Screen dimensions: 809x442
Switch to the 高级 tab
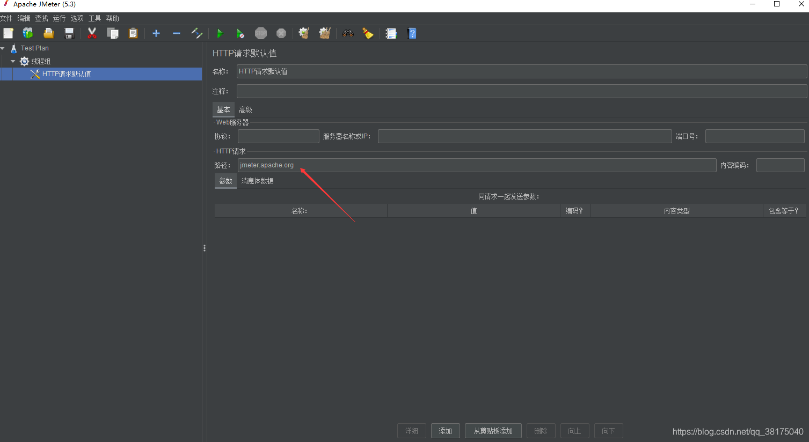pyautogui.click(x=245, y=109)
